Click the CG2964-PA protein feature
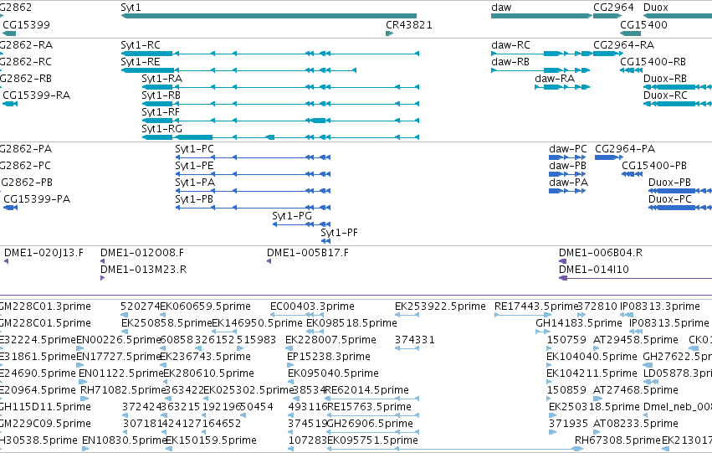The image size is (712, 453). [x=609, y=157]
